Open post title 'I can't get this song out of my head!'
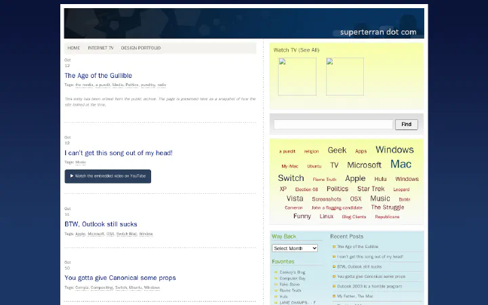Viewport: 488px width, 305px height. pos(118,152)
